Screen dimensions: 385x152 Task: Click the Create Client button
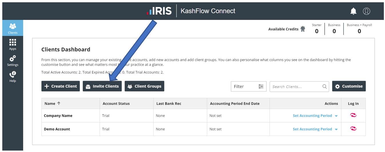(x=61, y=86)
